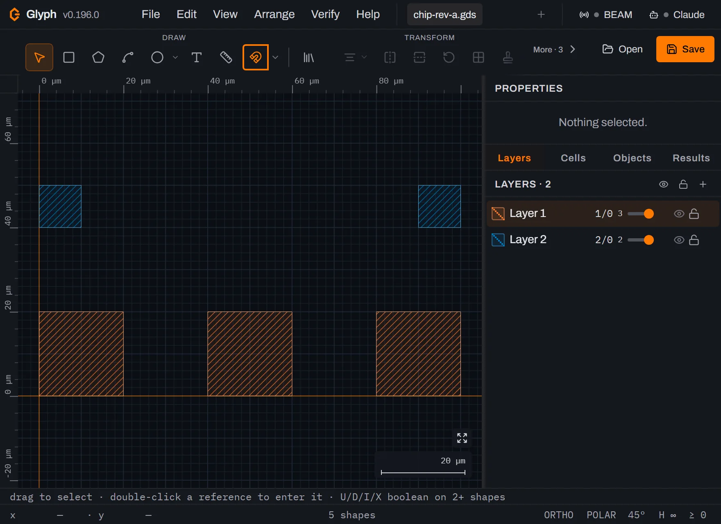Click the rotate transform icon
Viewport: 721px width, 524px height.
(x=449, y=57)
